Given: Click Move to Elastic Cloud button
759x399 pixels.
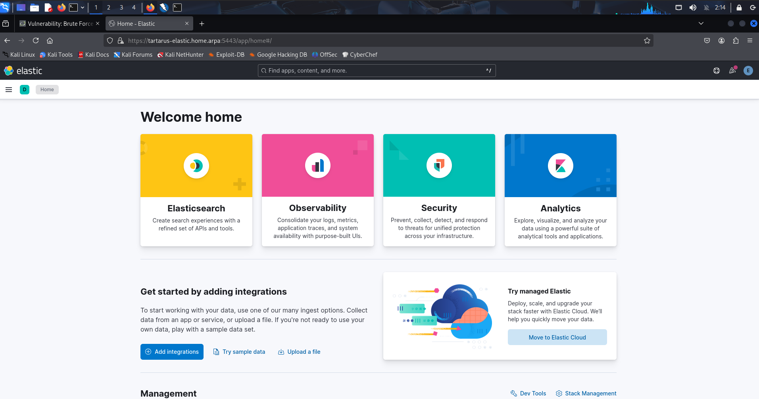Looking at the screenshot, I should (x=557, y=337).
